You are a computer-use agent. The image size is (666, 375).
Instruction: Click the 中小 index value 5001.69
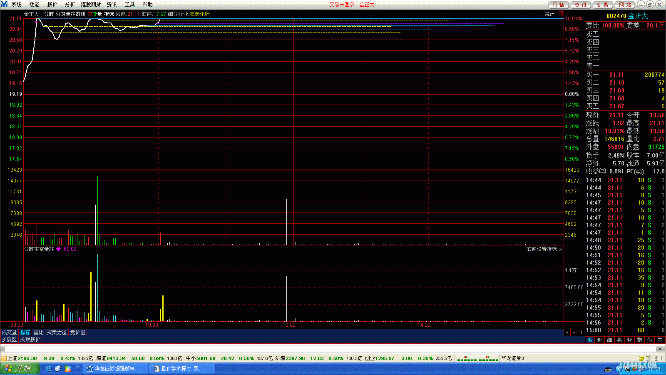tap(206, 358)
